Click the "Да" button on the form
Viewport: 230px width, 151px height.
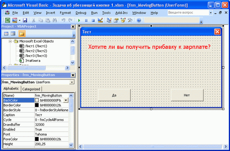coord(114,95)
